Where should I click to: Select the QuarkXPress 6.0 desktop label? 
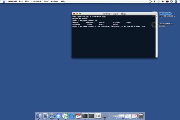pos(166,24)
